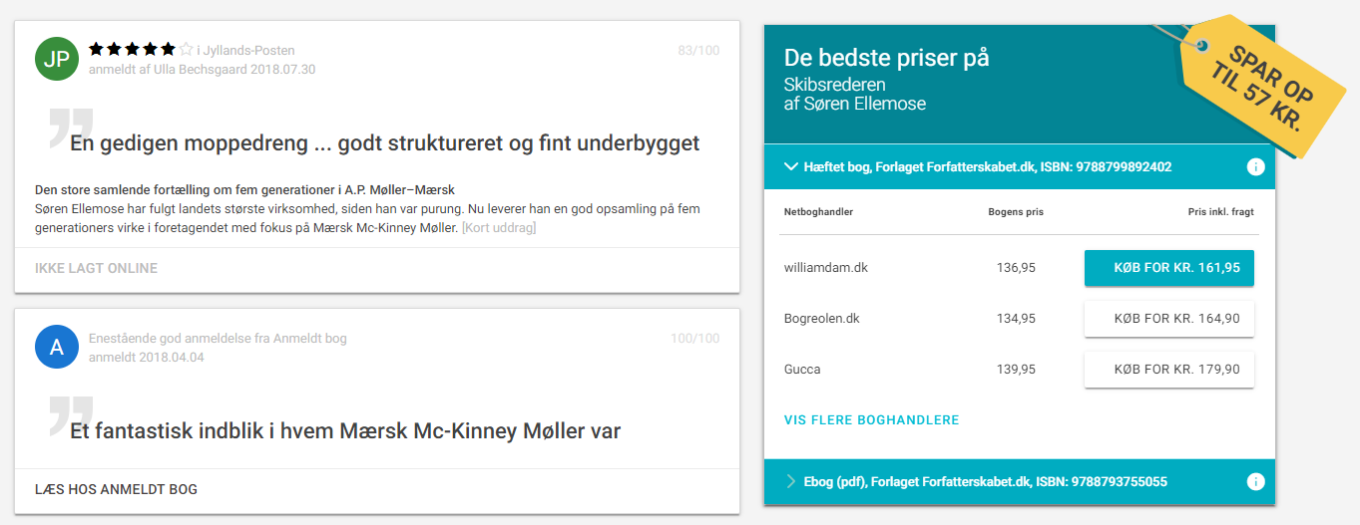Click the green JP Jyllands-Posten avatar
The image size is (1360, 525).
pyautogui.click(x=57, y=59)
